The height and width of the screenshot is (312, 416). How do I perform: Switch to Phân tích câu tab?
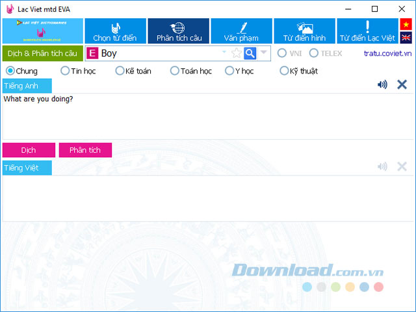179,31
